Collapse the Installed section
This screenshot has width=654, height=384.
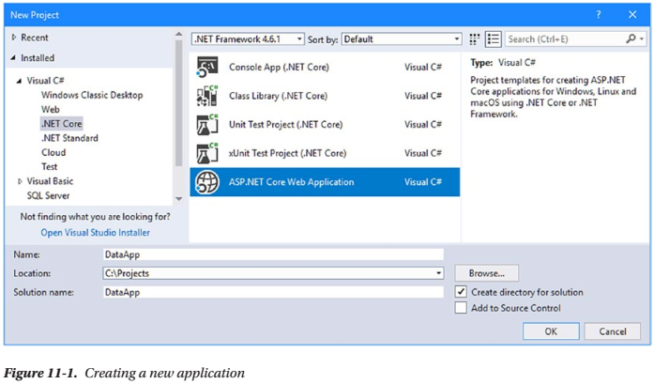[x=13, y=58]
